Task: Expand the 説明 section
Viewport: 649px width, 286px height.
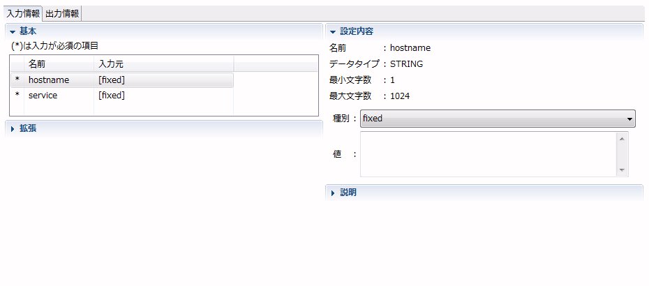Action: (332, 193)
